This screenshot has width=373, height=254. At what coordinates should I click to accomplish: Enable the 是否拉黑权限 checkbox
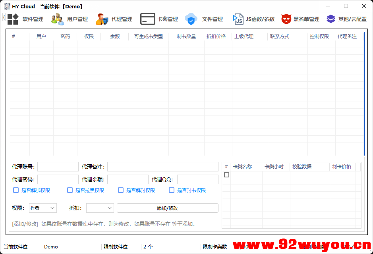tap(70, 190)
